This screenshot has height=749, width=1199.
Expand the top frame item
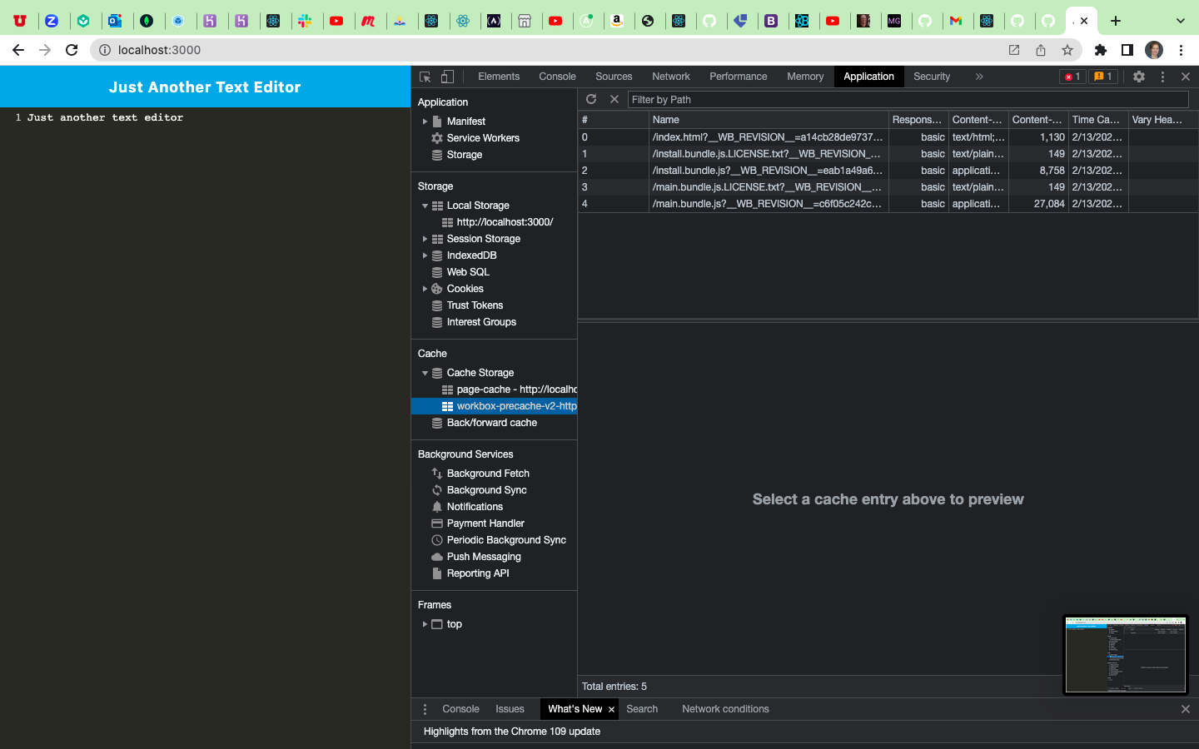(x=425, y=624)
